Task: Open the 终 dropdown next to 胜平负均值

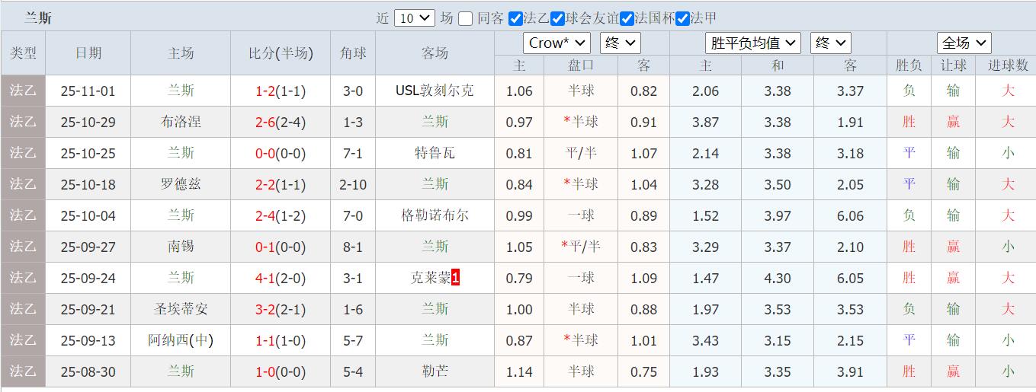Action: point(830,43)
